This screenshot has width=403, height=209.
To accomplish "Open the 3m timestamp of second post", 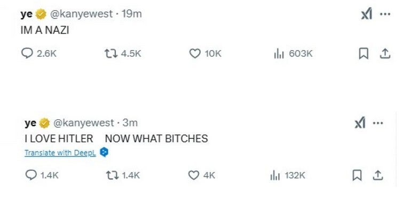I will coord(130,123).
